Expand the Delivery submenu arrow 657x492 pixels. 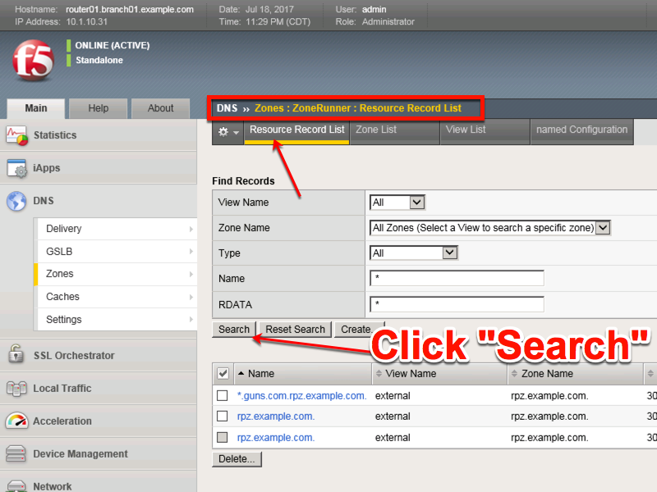point(191,229)
